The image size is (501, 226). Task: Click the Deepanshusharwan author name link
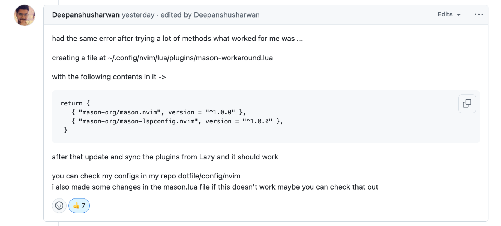86,15
